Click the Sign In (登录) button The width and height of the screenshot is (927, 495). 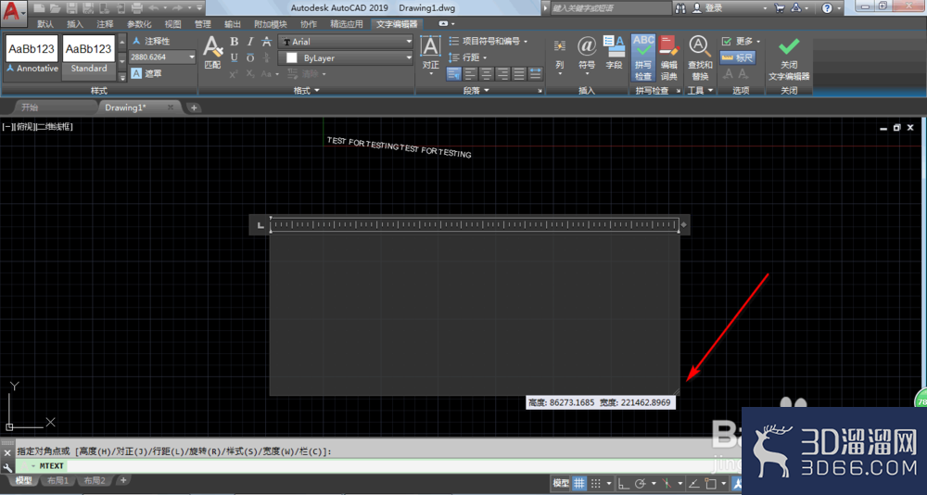(707, 8)
